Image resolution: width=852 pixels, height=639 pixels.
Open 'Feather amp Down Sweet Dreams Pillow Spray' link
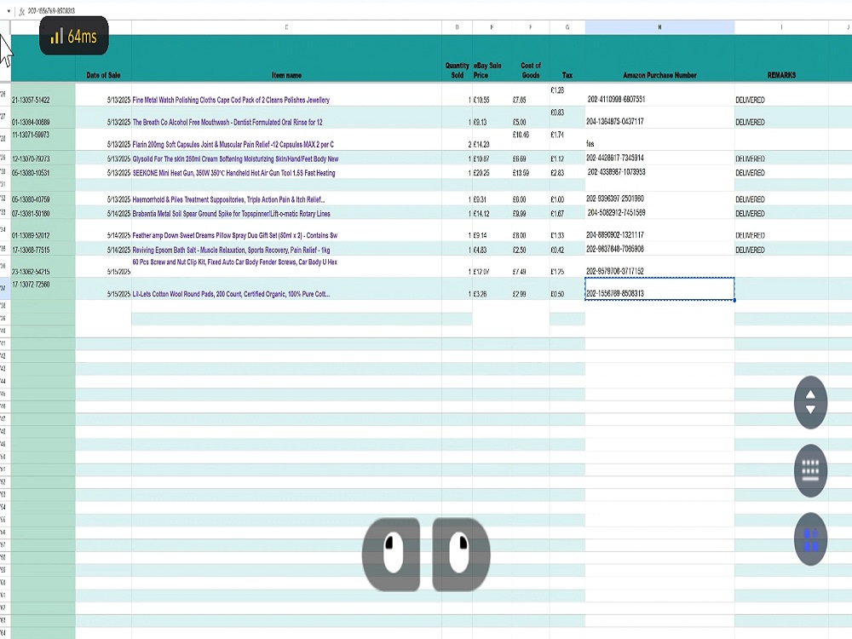click(235, 235)
